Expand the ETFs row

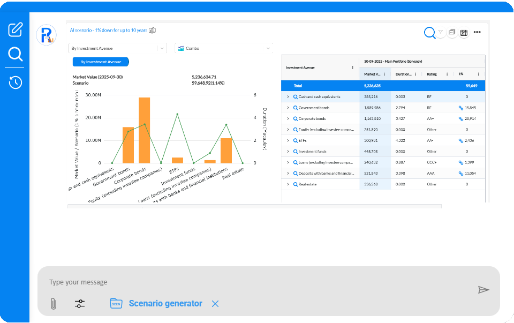click(x=288, y=140)
